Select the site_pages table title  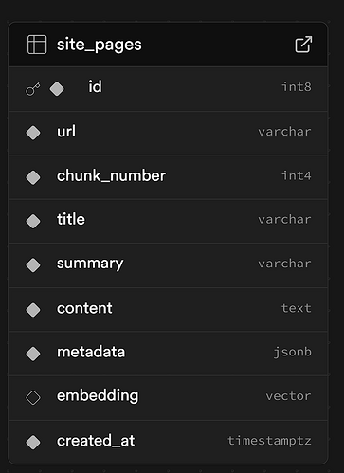(x=100, y=45)
